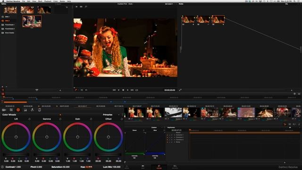Stop playback in viewer

coord(123,90)
